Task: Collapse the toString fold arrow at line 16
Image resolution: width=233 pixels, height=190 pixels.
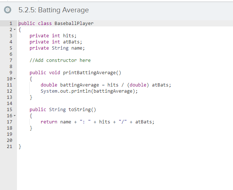Action: pyautogui.click(x=14, y=115)
